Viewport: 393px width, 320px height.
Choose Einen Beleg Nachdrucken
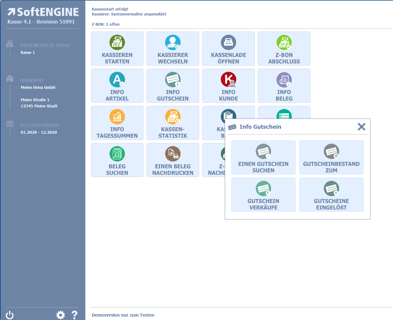tap(173, 160)
